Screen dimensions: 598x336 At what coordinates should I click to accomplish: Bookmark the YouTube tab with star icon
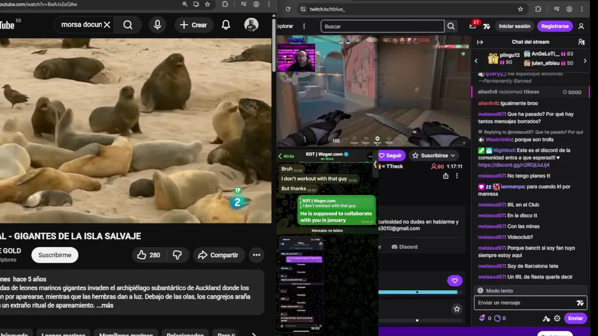pos(207,4)
